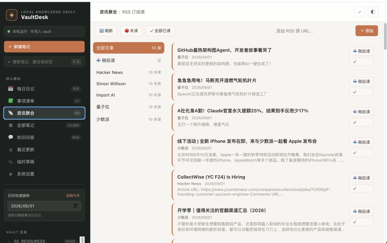Select the 全部文章 feed list entry
387x243 pixels.
(x=129, y=48)
